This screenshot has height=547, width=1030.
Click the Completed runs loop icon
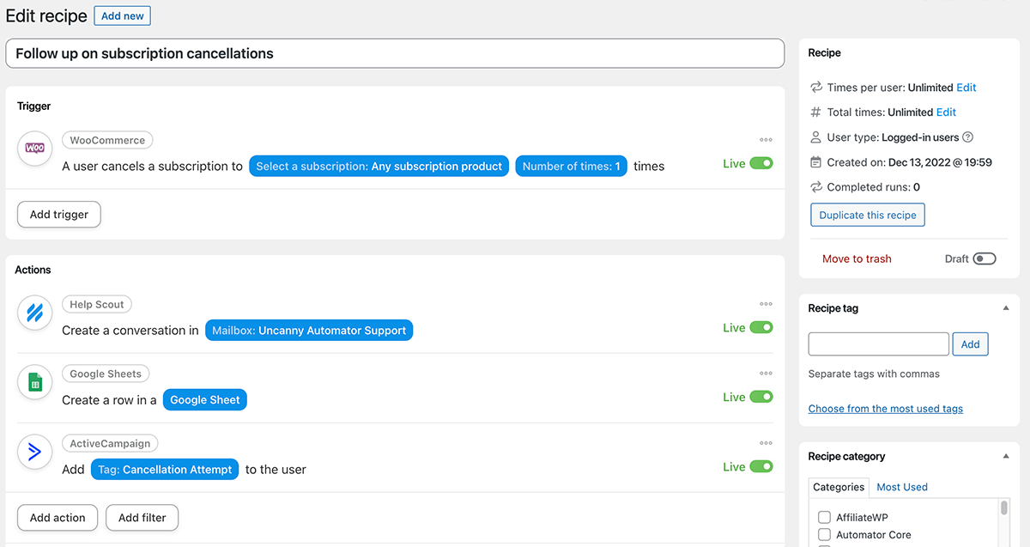816,187
